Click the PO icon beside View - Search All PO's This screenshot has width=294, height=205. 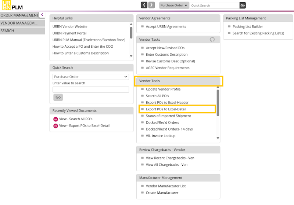[x=55, y=119]
